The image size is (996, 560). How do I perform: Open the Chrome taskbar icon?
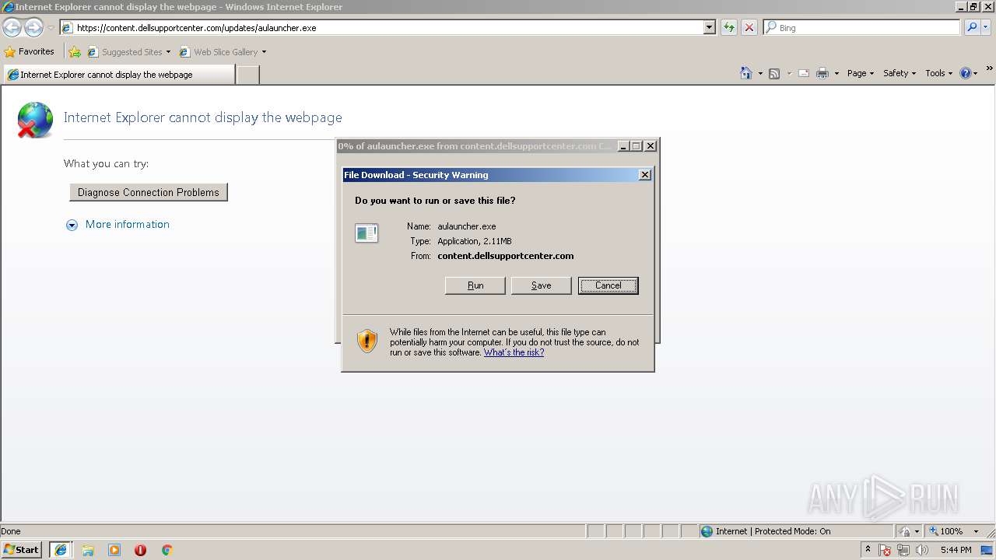pyautogui.click(x=167, y=550)
